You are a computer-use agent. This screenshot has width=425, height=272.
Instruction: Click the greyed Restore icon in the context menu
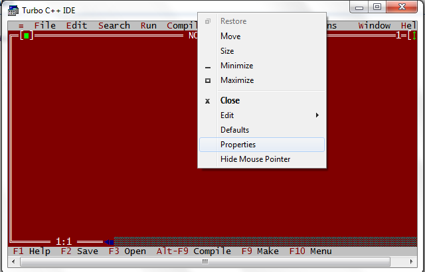(208, 21)
